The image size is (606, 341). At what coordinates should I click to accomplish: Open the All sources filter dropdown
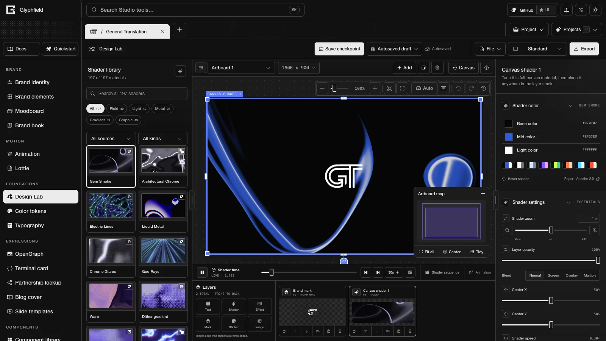tap(111, 139)
